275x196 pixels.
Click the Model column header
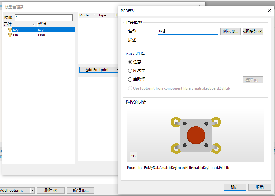87,15
